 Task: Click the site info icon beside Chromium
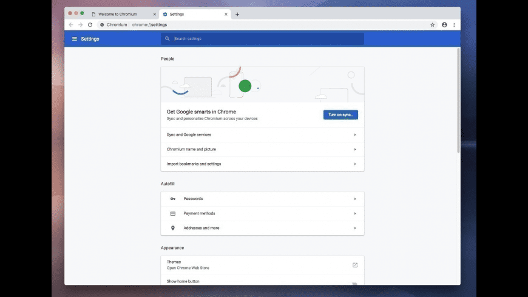(x=102, y=25)
